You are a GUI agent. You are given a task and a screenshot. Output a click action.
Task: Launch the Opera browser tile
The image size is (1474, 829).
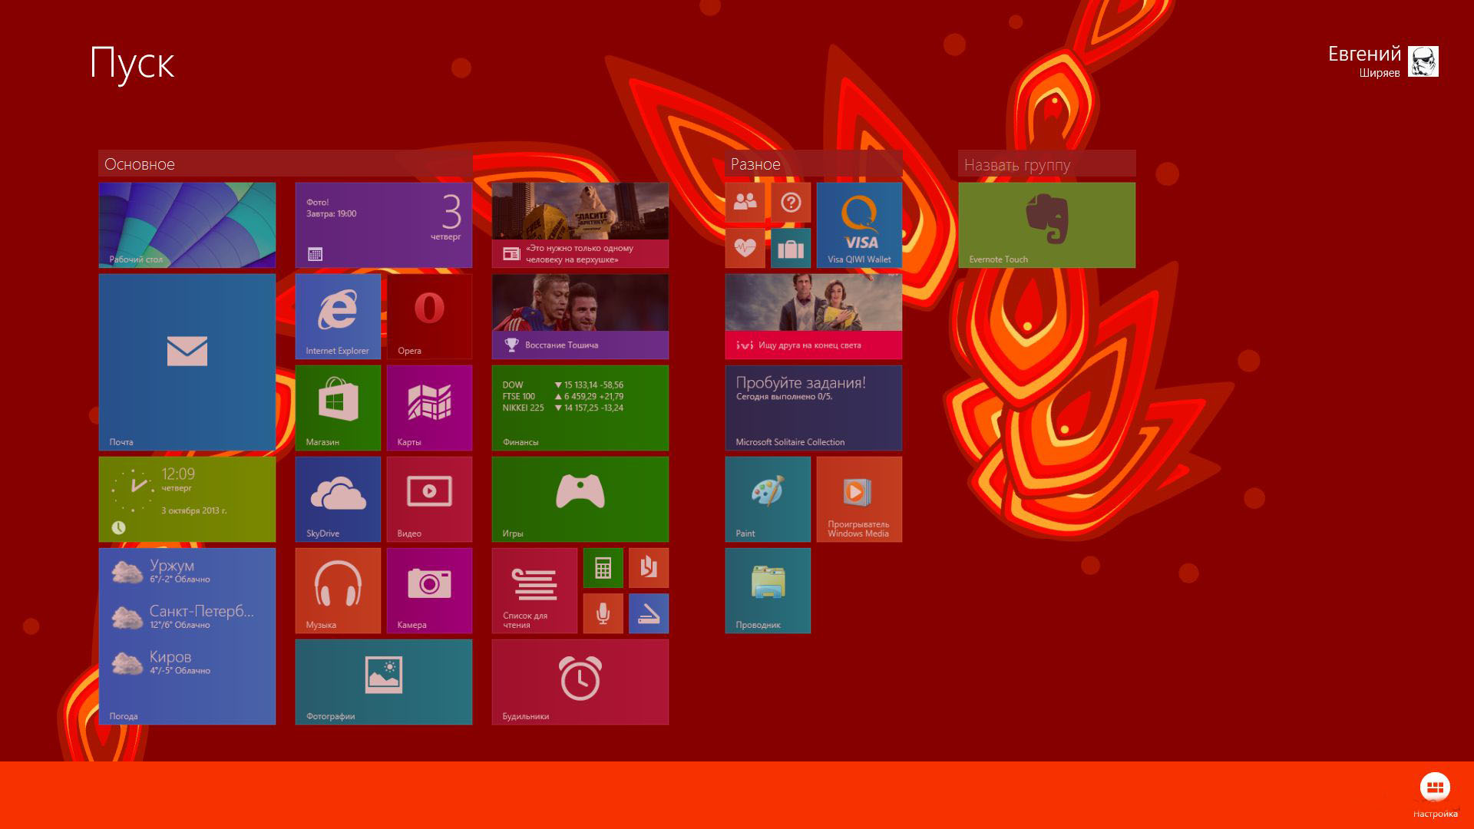coord(429,316)
